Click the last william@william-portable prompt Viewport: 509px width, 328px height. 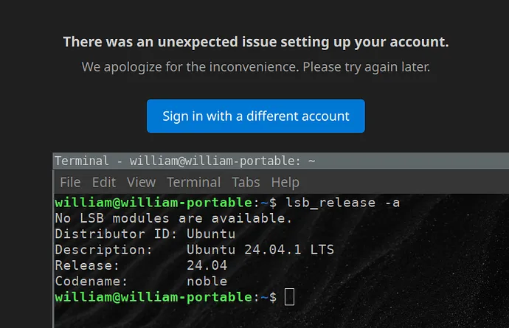[x=153, y=297]
